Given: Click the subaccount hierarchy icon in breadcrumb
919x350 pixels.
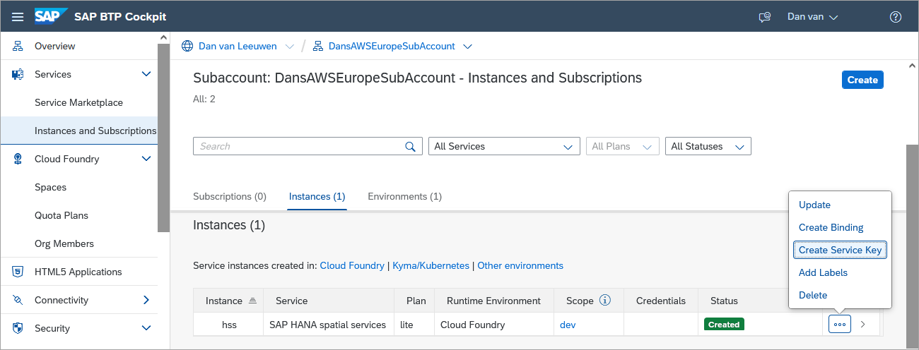Looking at the screenshot, I should [317, 46].
